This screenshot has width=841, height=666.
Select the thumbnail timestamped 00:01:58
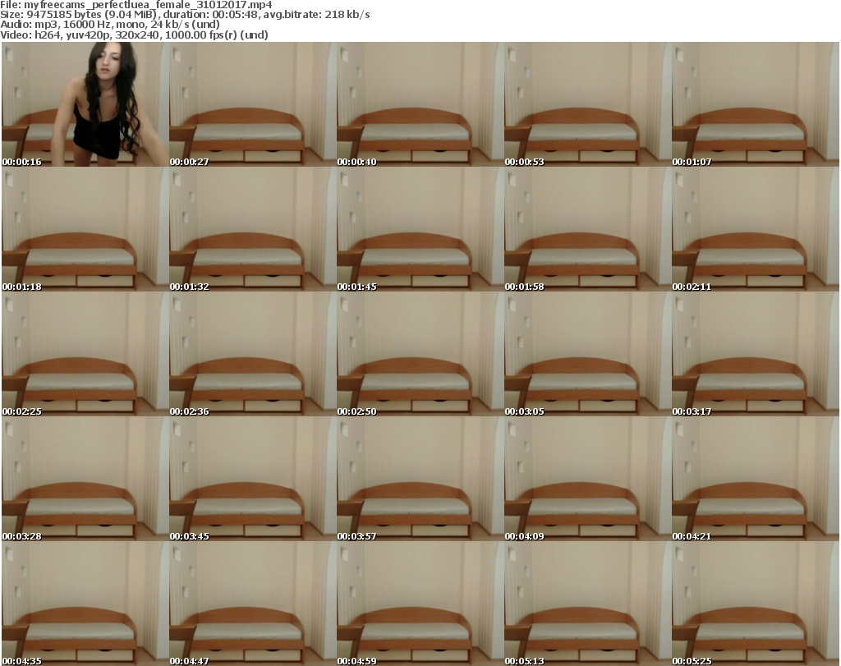click(587, 229)
